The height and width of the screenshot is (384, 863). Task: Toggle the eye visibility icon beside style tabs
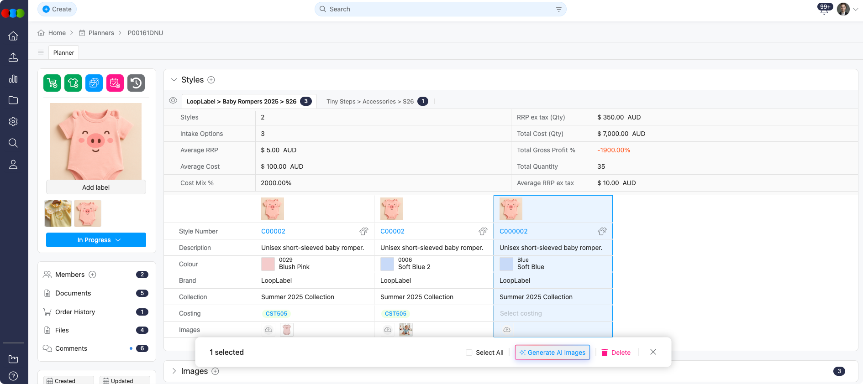[x=173, y=101]
